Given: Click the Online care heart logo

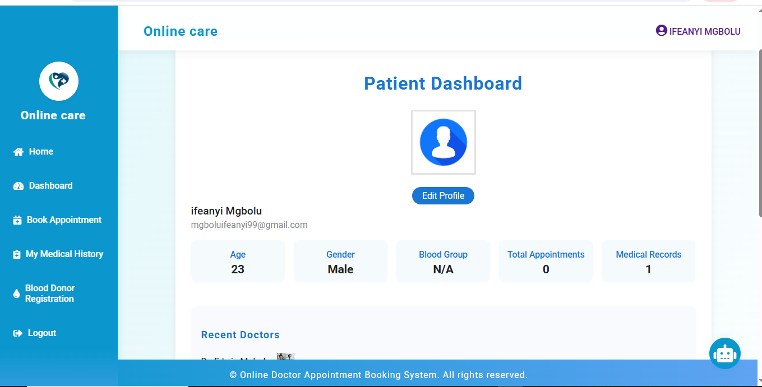Looking at the screenshot, I should click(59, 81).
